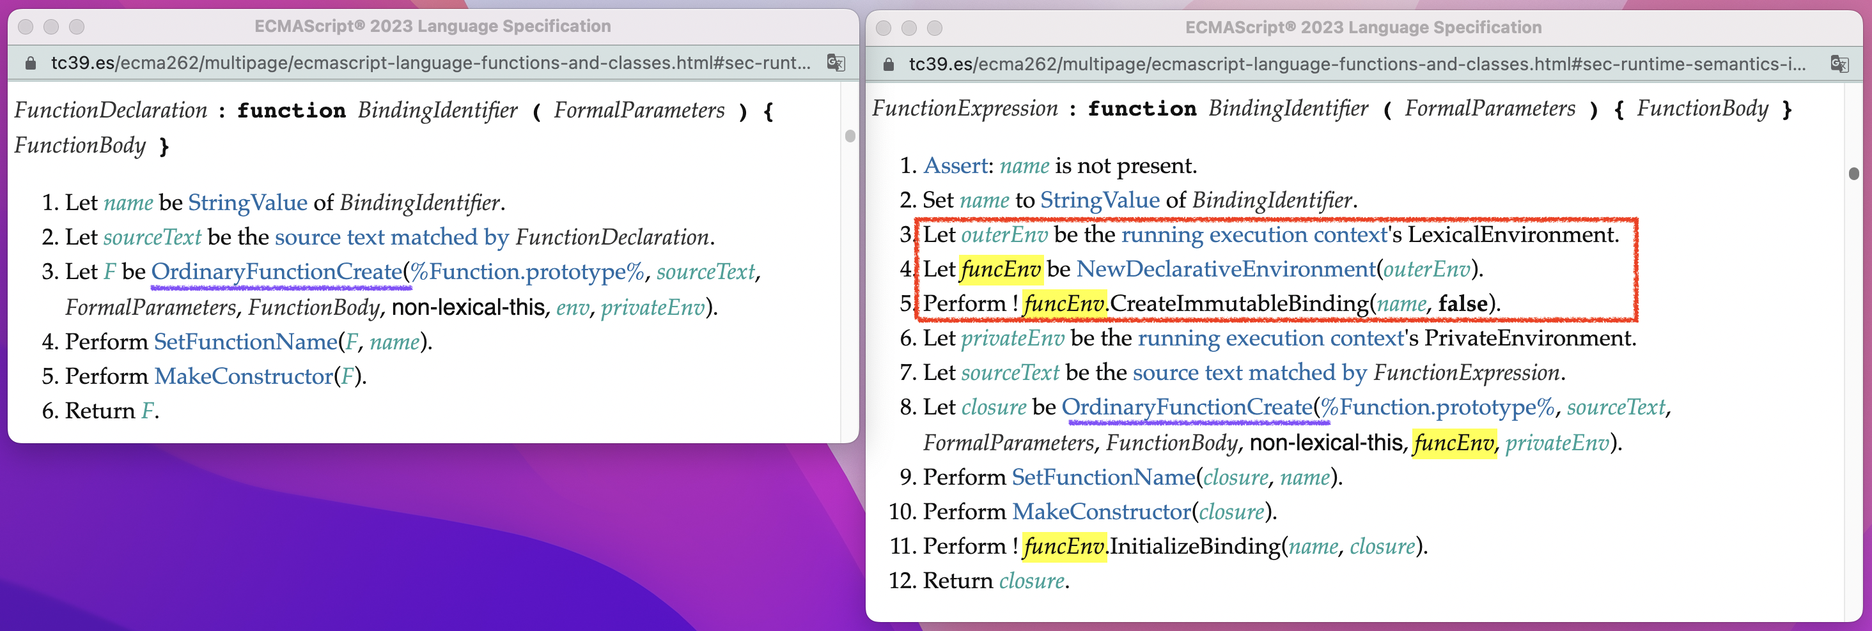Open the Assert link in right window
The width and height of the screenshot is (1872, 631).
coord(956,165)
